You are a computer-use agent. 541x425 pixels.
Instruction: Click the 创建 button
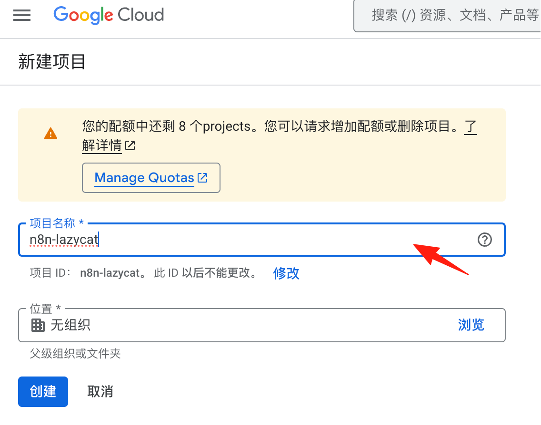pos(43,392)
